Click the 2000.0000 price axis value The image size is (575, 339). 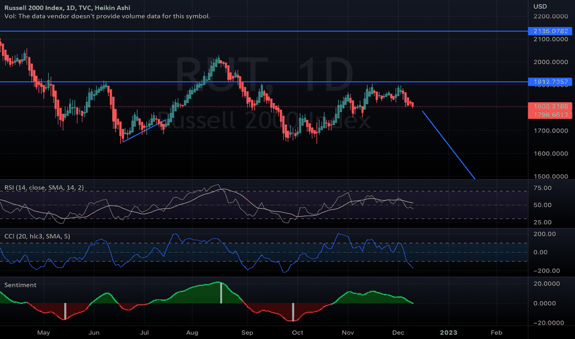click(x=551, y=62)
